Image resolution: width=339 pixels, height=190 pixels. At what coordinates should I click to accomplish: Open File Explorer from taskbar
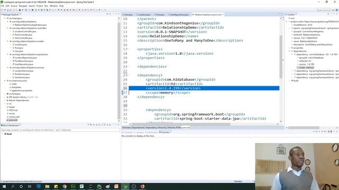click(47, 186)
